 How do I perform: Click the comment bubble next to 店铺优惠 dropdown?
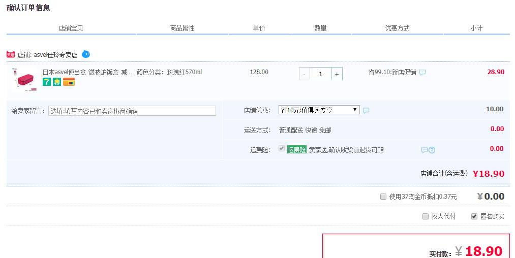tap(366, 110)
